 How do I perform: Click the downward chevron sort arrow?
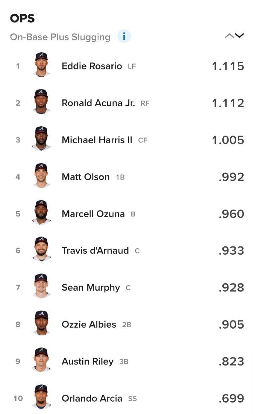coord(239,36)
